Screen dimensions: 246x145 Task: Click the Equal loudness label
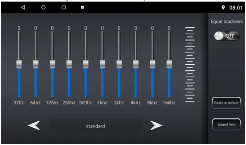coord(226,21)
